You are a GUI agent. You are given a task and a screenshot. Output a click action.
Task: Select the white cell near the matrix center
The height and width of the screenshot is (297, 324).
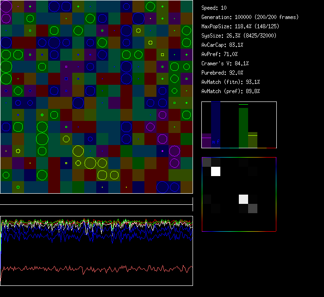pos(243,199)
